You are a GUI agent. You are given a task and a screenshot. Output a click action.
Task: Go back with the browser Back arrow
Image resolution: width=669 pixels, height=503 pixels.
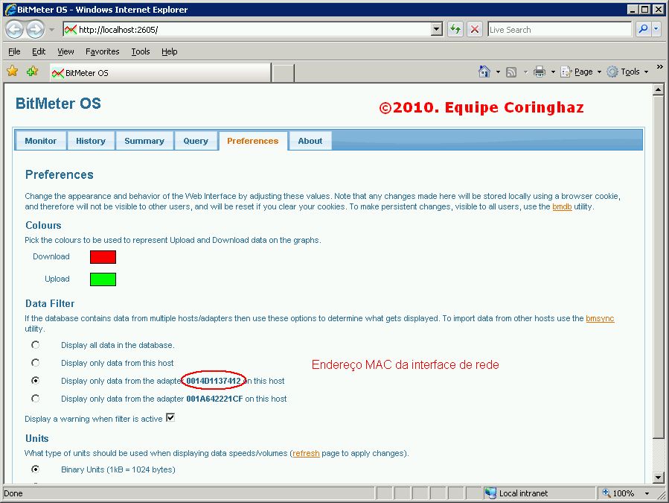14,30
